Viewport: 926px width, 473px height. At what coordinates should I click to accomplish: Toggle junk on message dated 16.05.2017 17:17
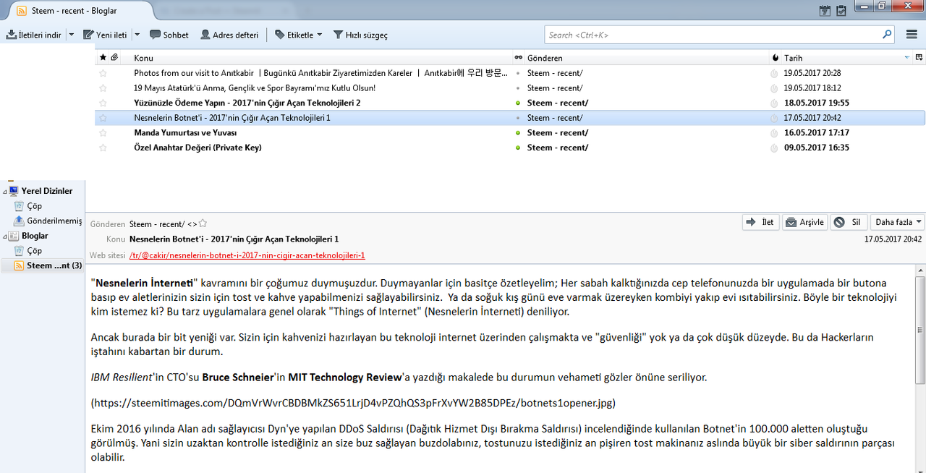click(x=774, y=133)
